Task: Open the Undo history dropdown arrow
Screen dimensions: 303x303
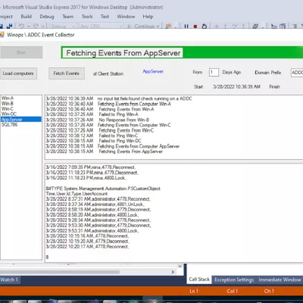Action: [29, 27]
